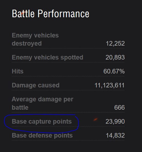Image resolution: width=142 pixels, height=152 pixels.
Task: Click the 20,893 spotted value
Action: tap(115, 58)
